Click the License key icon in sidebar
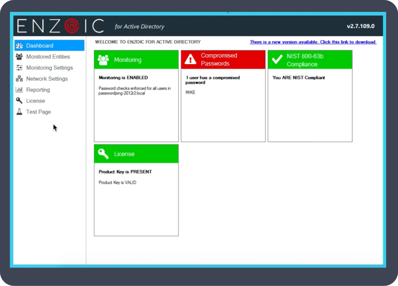 click(x=19, y=100)
